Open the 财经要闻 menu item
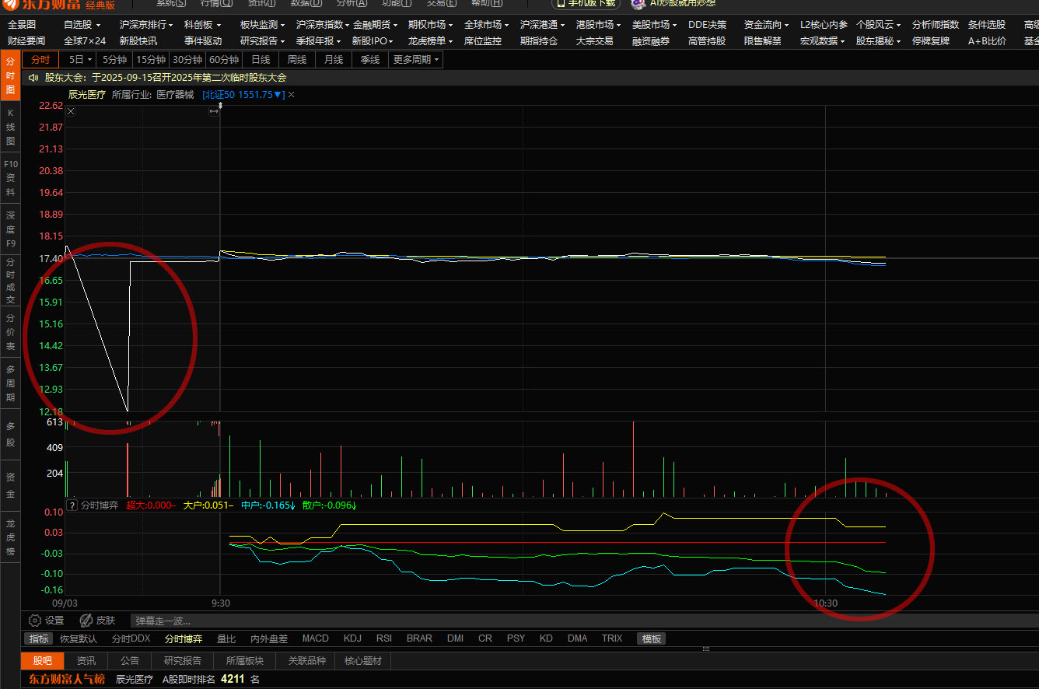 tap(26, 40)
